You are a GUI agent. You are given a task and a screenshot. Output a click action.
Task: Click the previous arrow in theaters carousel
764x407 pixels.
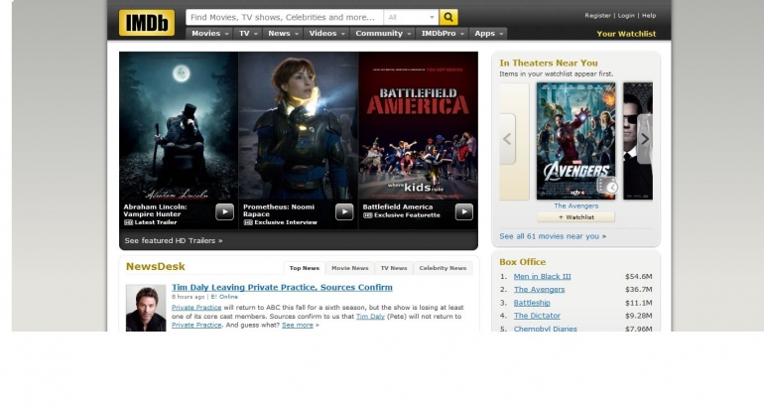click(507, 139)
